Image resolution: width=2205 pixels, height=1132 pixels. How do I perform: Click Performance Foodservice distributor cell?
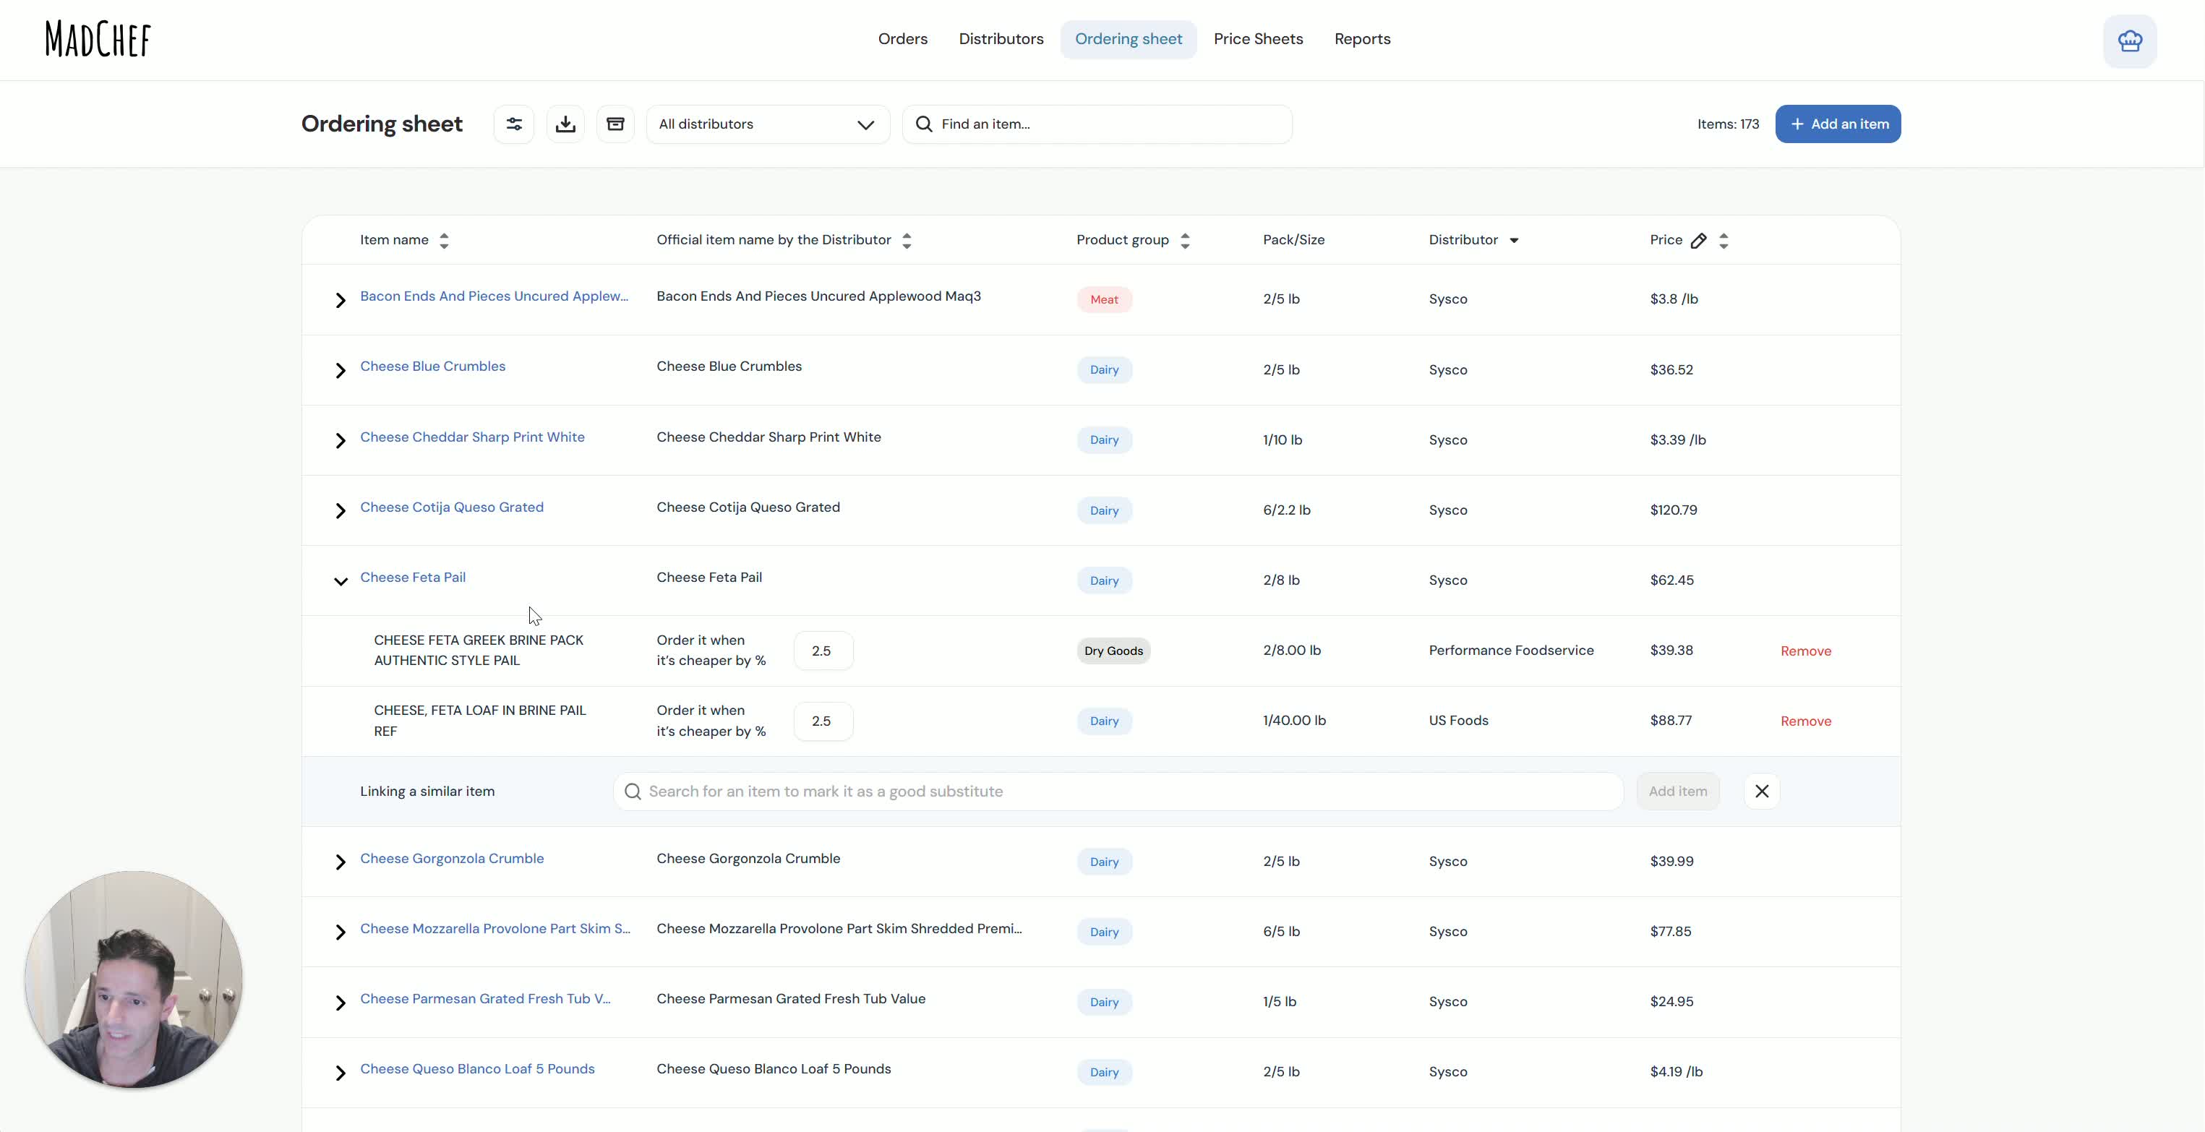[x=1511, y=651]
